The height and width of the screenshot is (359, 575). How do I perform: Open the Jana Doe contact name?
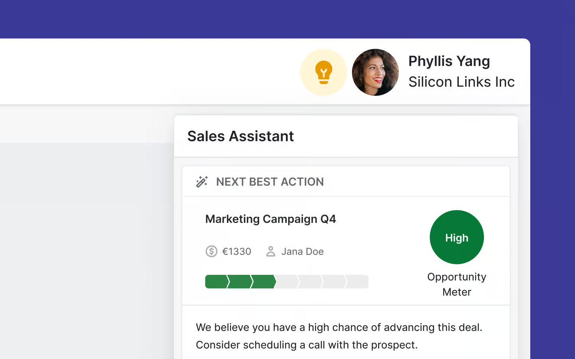[302, 252]
